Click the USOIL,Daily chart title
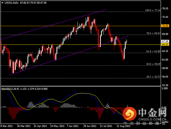The image size is (171, 129). coord(12,3)
